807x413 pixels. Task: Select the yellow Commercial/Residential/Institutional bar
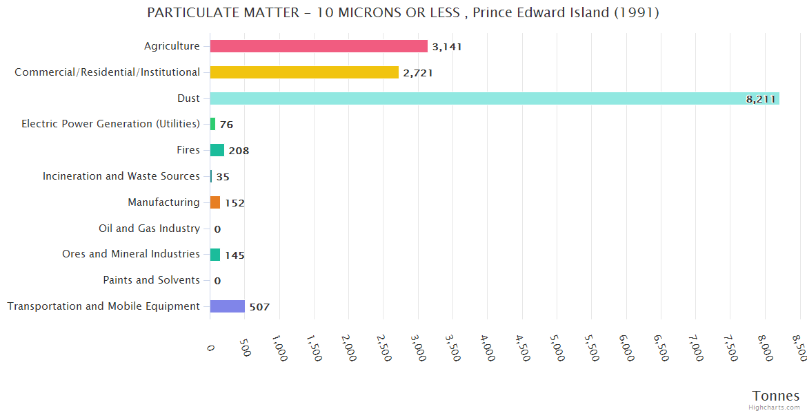tap(304, 72)
